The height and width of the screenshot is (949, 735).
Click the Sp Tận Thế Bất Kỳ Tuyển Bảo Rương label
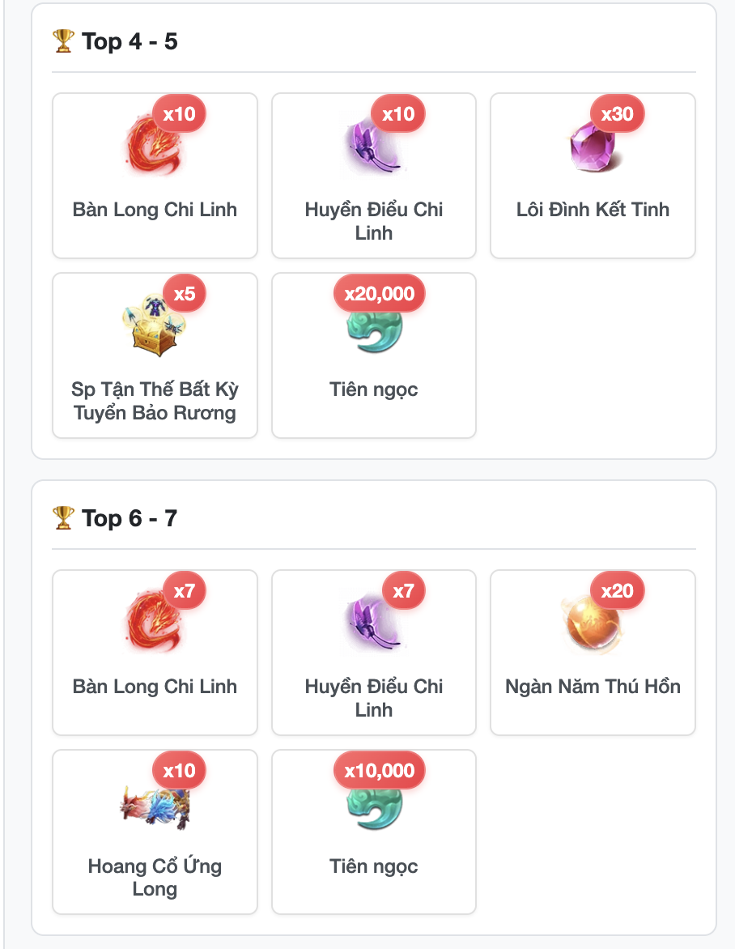point(155,401)
